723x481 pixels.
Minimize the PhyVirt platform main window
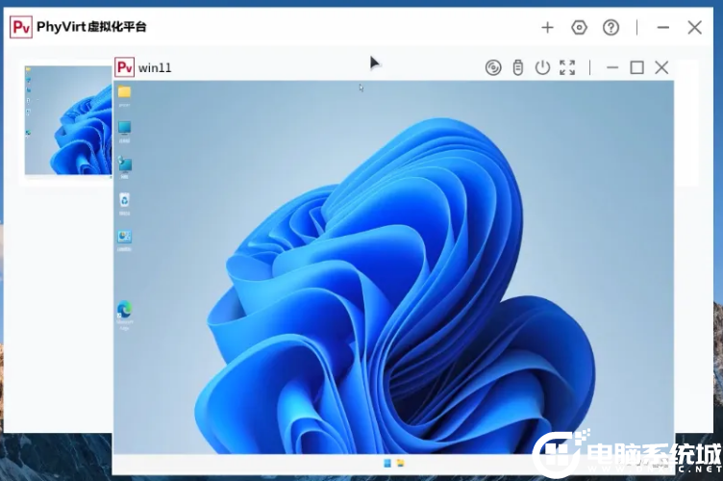[x=663, y=28]
